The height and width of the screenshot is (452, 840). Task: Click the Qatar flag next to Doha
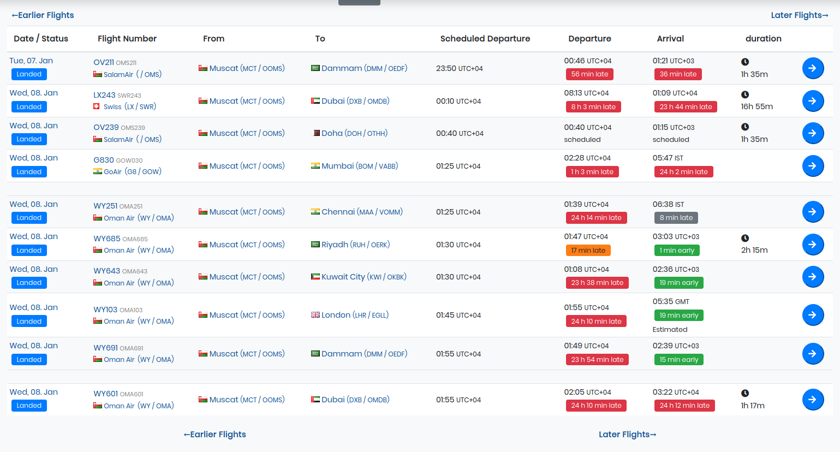(x=317, y=133)
